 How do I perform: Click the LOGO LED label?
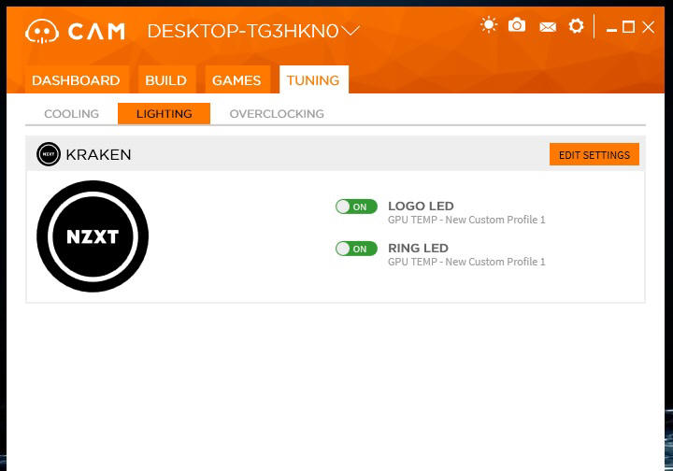[x=421, y=206]
